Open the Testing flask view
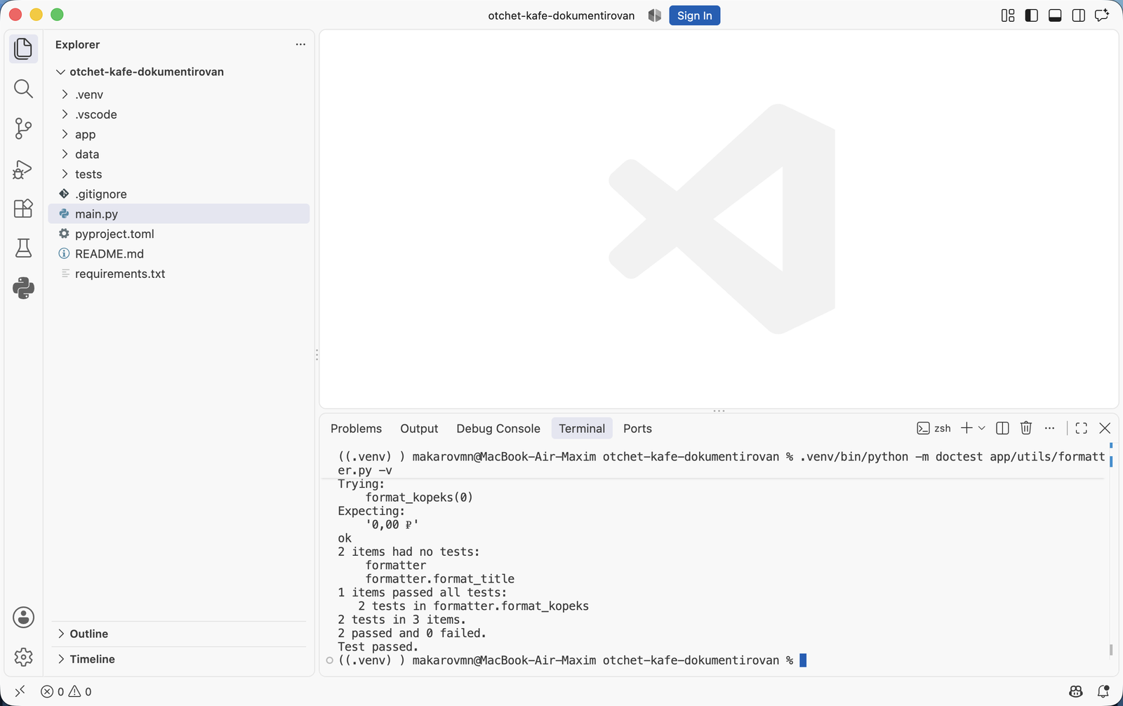1123x706 pixels. pos(23,248)
